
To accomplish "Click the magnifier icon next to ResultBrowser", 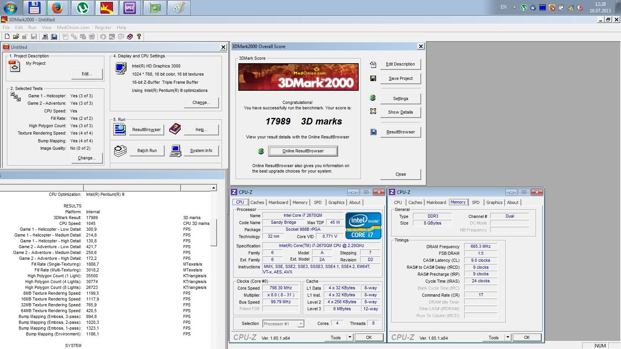I will pyautogui.click(x=120, y=129).
